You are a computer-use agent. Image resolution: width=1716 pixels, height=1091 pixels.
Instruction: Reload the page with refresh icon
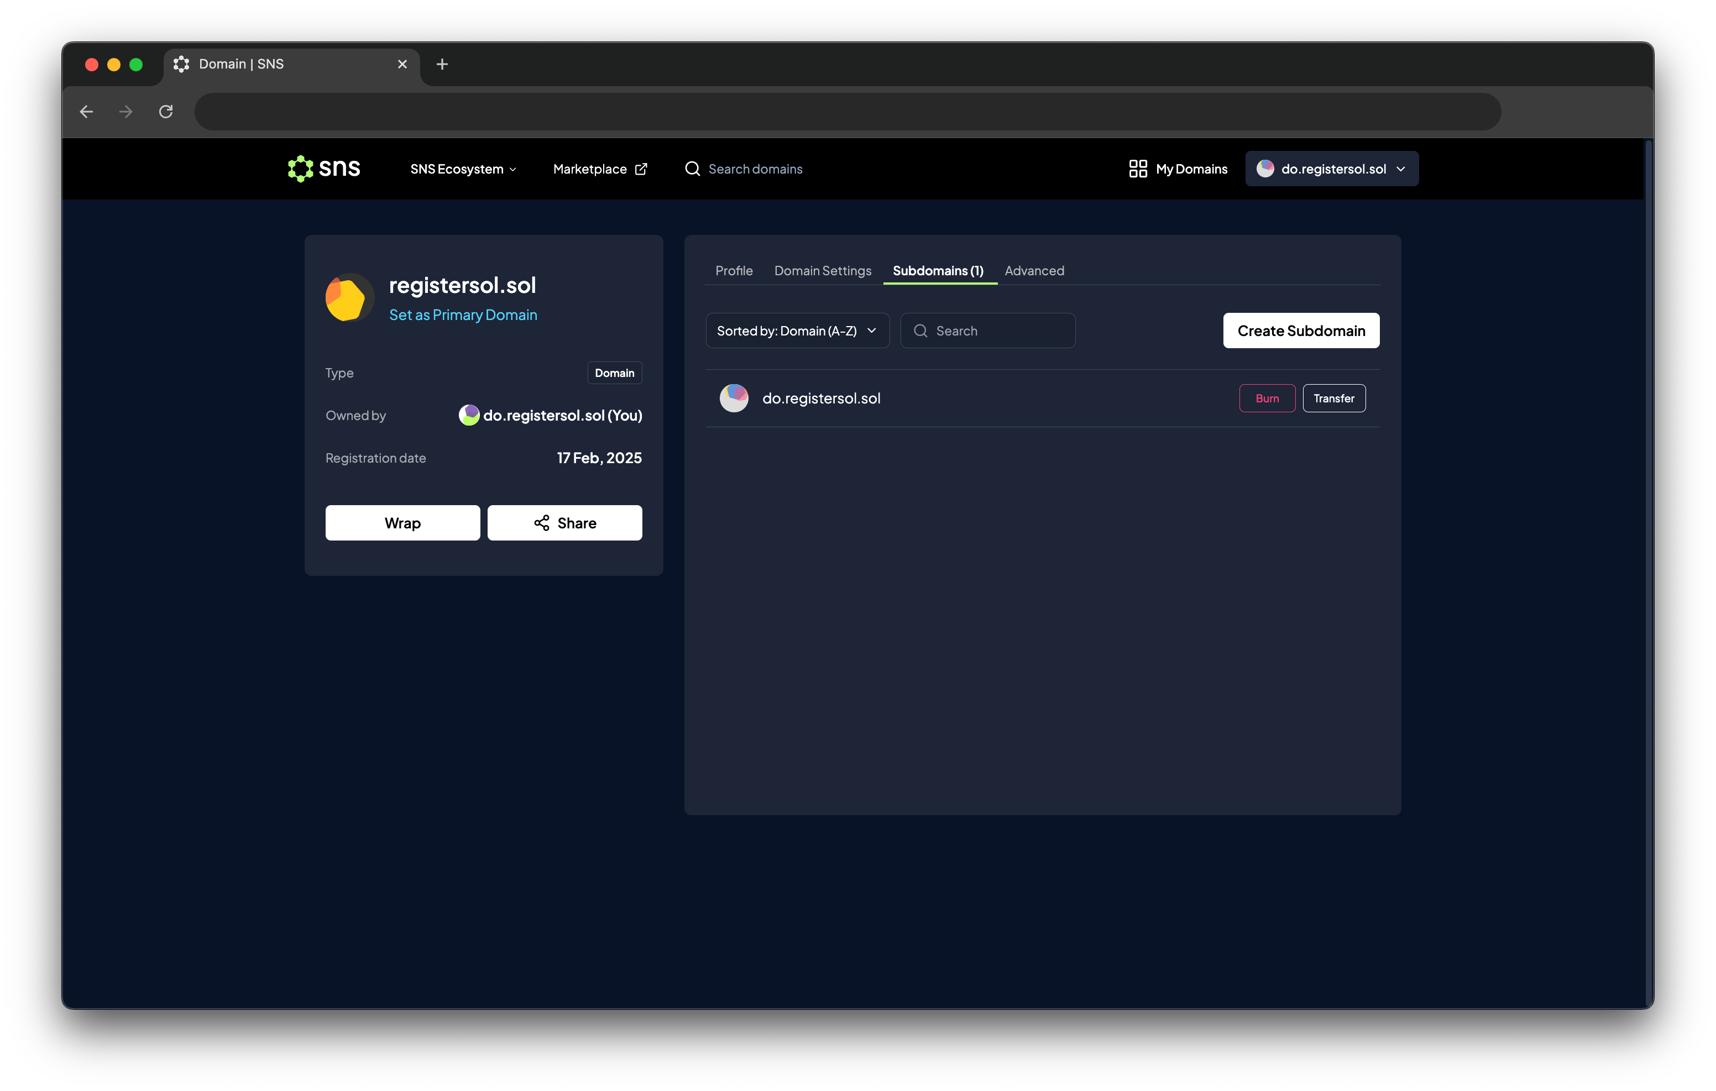click(166, 112)
